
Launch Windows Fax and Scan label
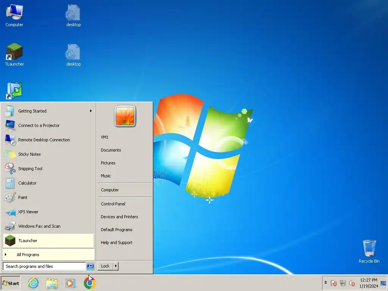39,226
